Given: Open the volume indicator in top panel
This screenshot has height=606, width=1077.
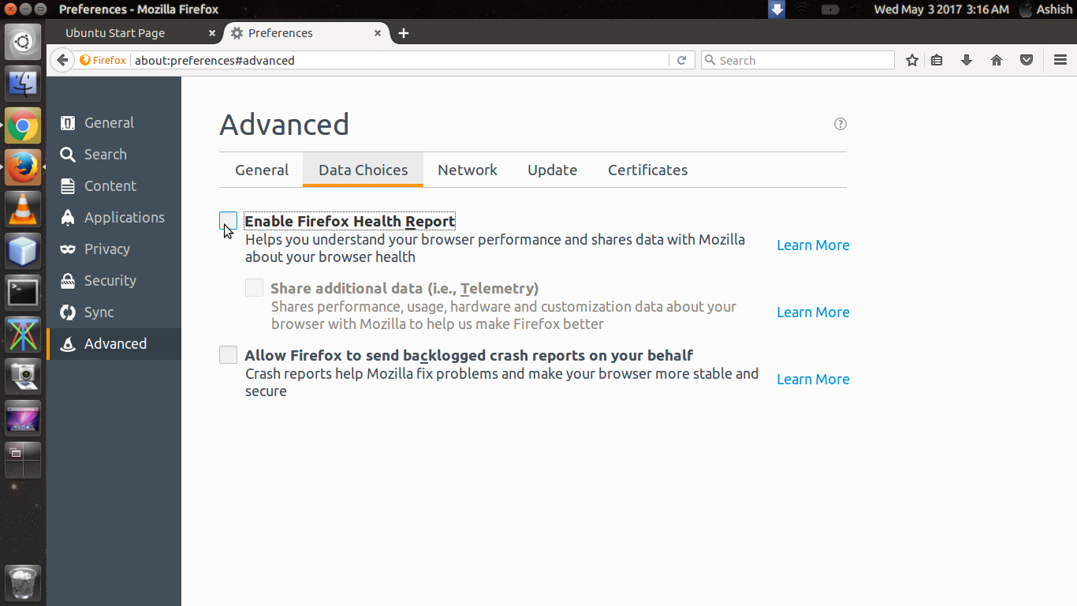Looking at the screenshot, I should tap(858, 9).
